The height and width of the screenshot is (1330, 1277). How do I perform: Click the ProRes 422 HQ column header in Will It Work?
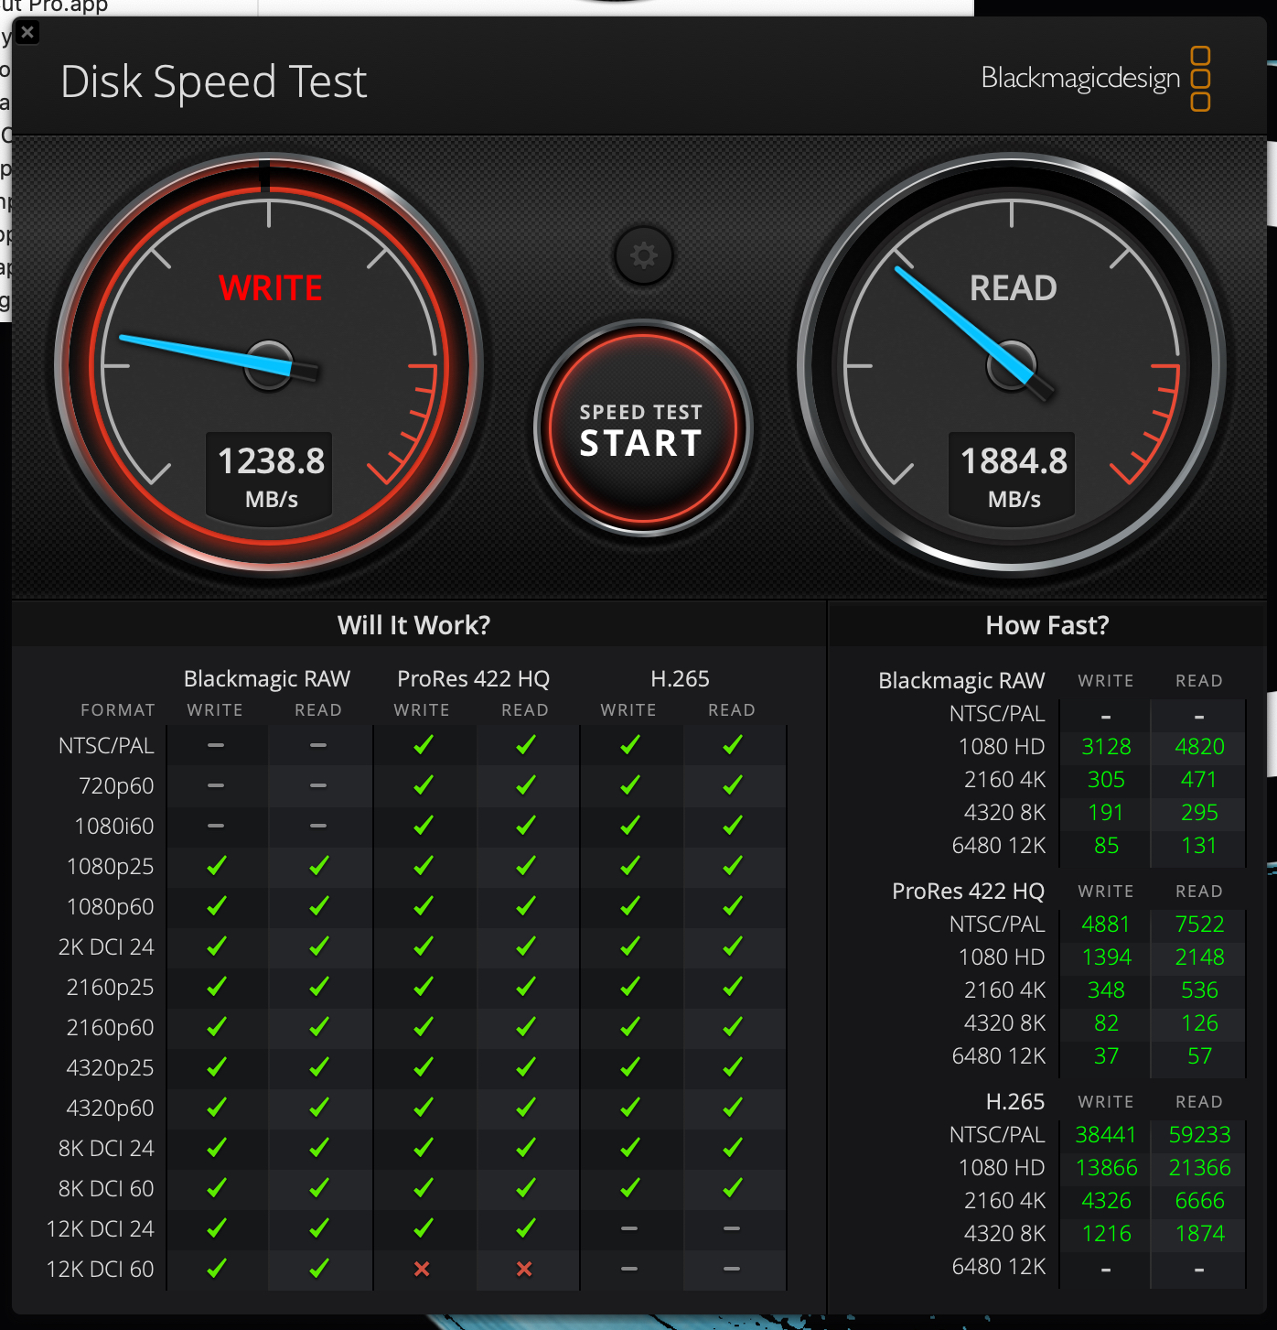473,679
